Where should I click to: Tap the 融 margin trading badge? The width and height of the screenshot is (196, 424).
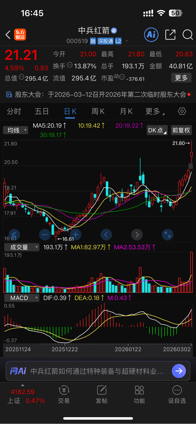93,41
